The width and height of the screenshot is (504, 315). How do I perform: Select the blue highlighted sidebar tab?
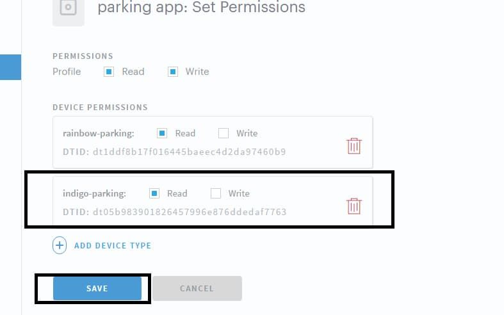(10, 67)
